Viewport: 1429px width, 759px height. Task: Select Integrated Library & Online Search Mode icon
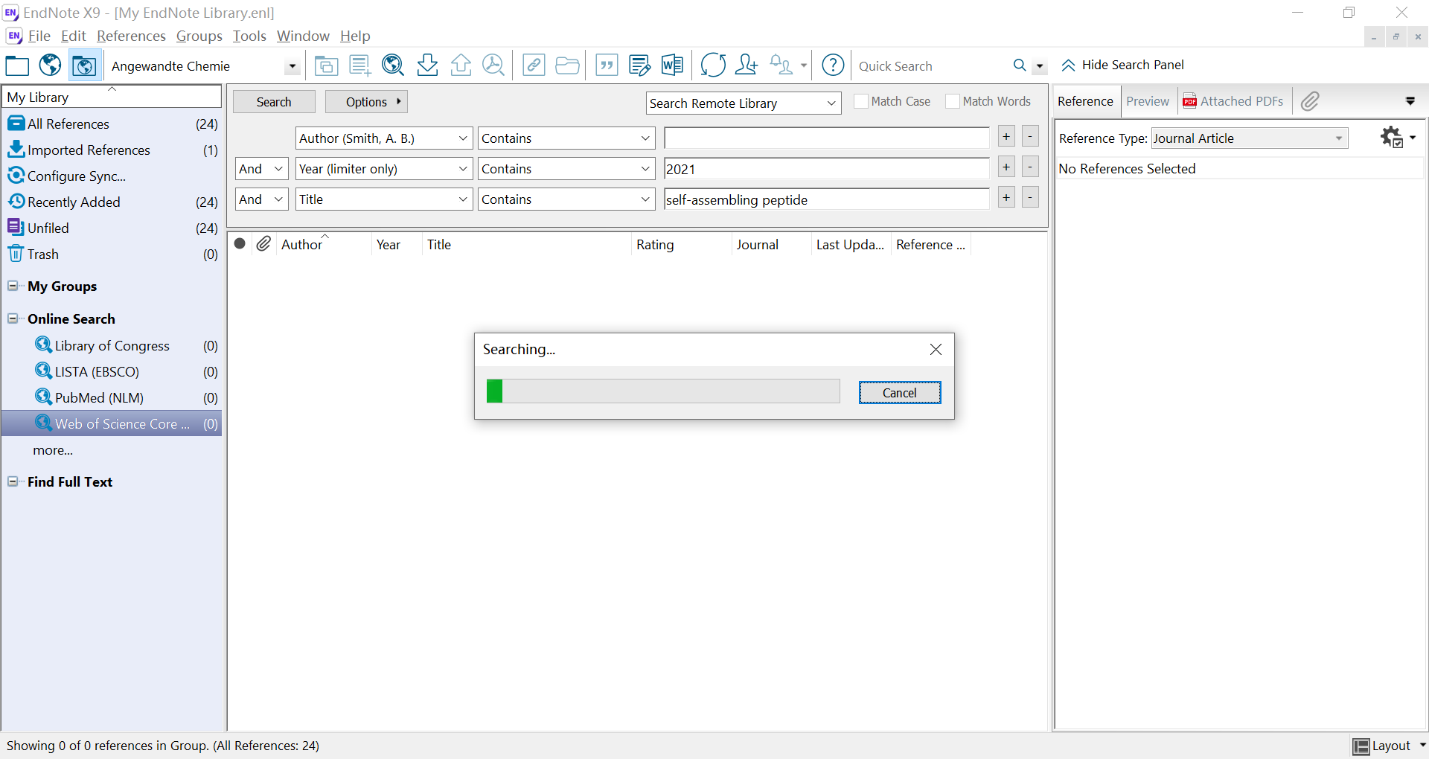pos(84,65)
